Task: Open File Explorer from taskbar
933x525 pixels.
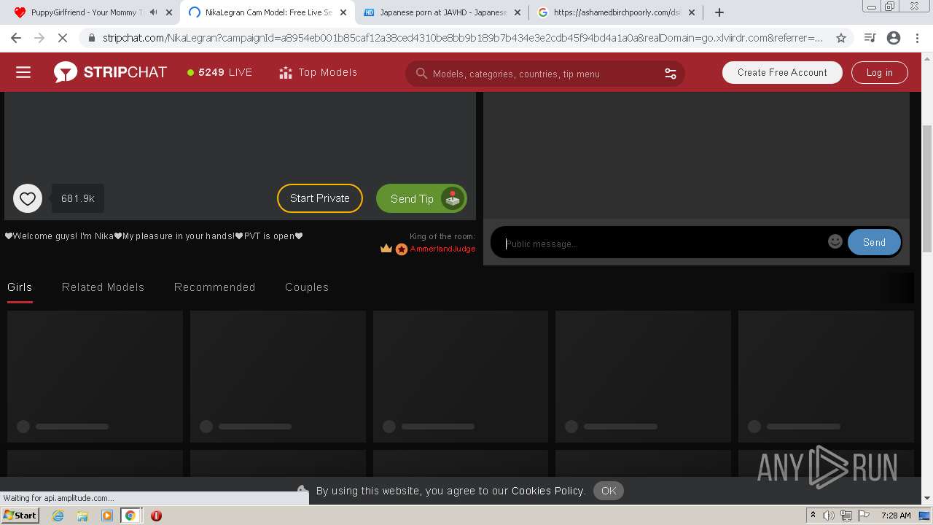Action: 82,516
